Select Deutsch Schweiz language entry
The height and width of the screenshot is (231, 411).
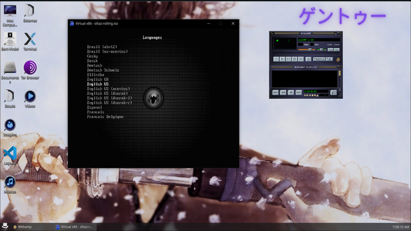click(x=103, y=70)
